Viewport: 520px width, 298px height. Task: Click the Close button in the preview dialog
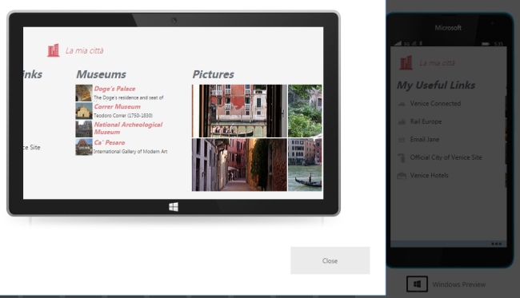pyautogui.click(x=330, y=260)
